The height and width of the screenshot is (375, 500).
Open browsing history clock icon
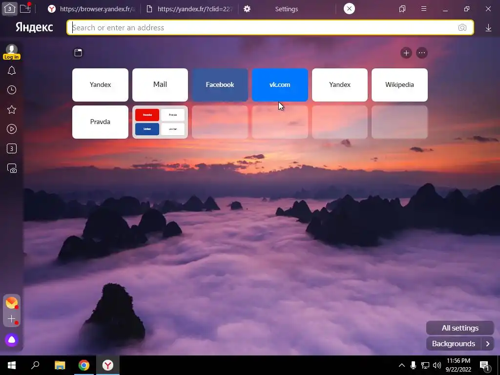tap(12, 90)
